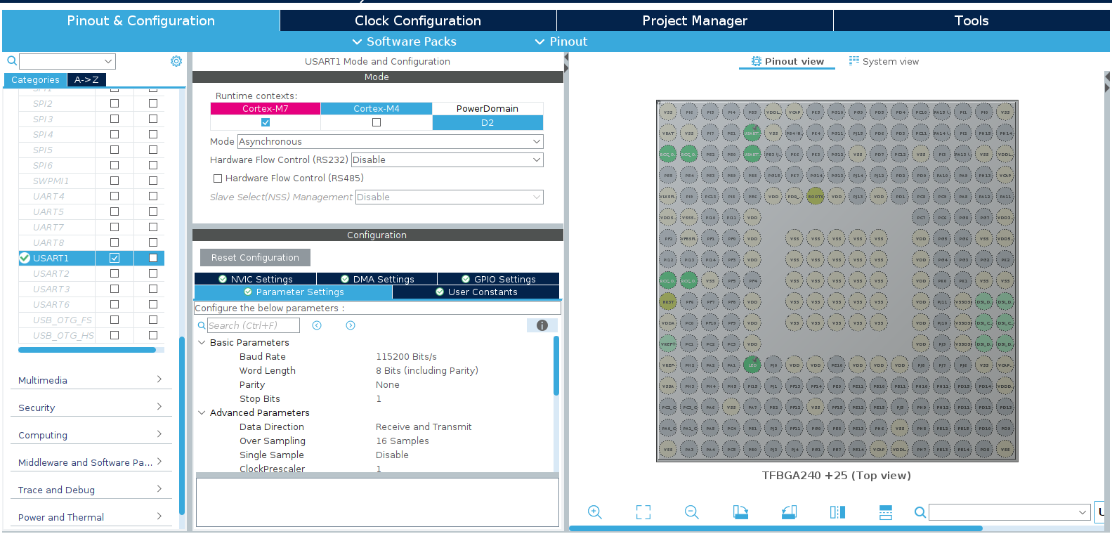The width and height of the screenshot is (1112, 534).
Task: Click the parameter Search (Ctrl+F) field
Action: click(x=253, y=325)
